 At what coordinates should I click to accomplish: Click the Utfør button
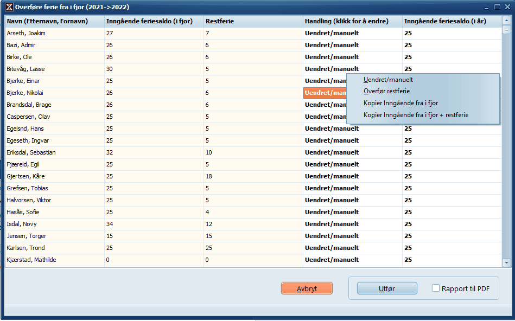tap(387, 288)
